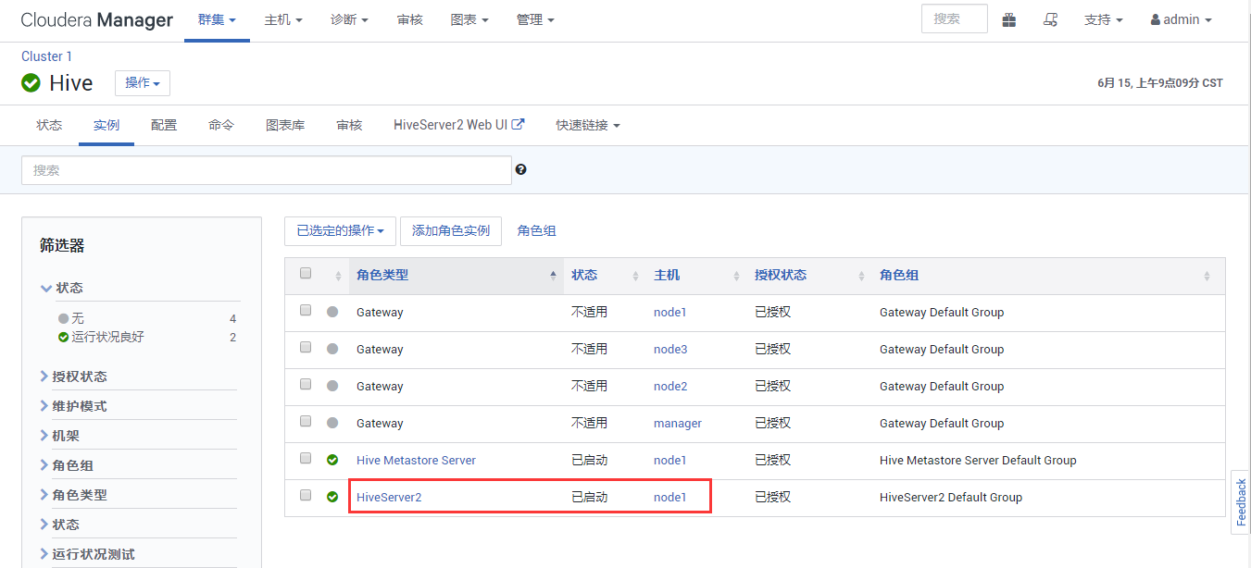
Task: Expand the 授权状态 filter
Action: point(73,377)
